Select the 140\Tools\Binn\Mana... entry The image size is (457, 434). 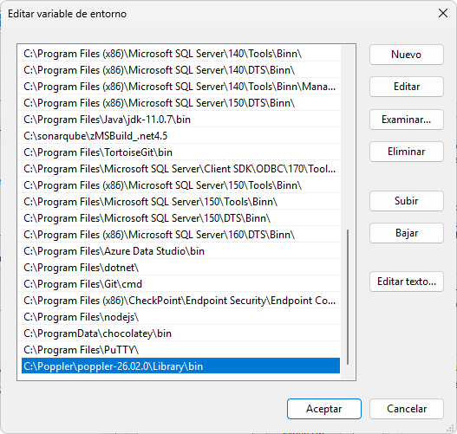click(180, 87)
